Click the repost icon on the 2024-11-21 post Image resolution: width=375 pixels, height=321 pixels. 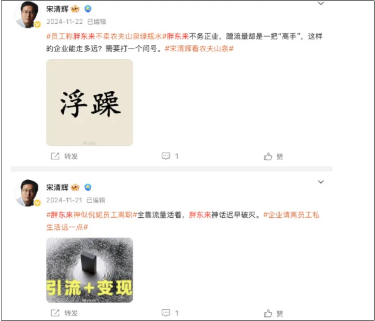coord(55,313)
